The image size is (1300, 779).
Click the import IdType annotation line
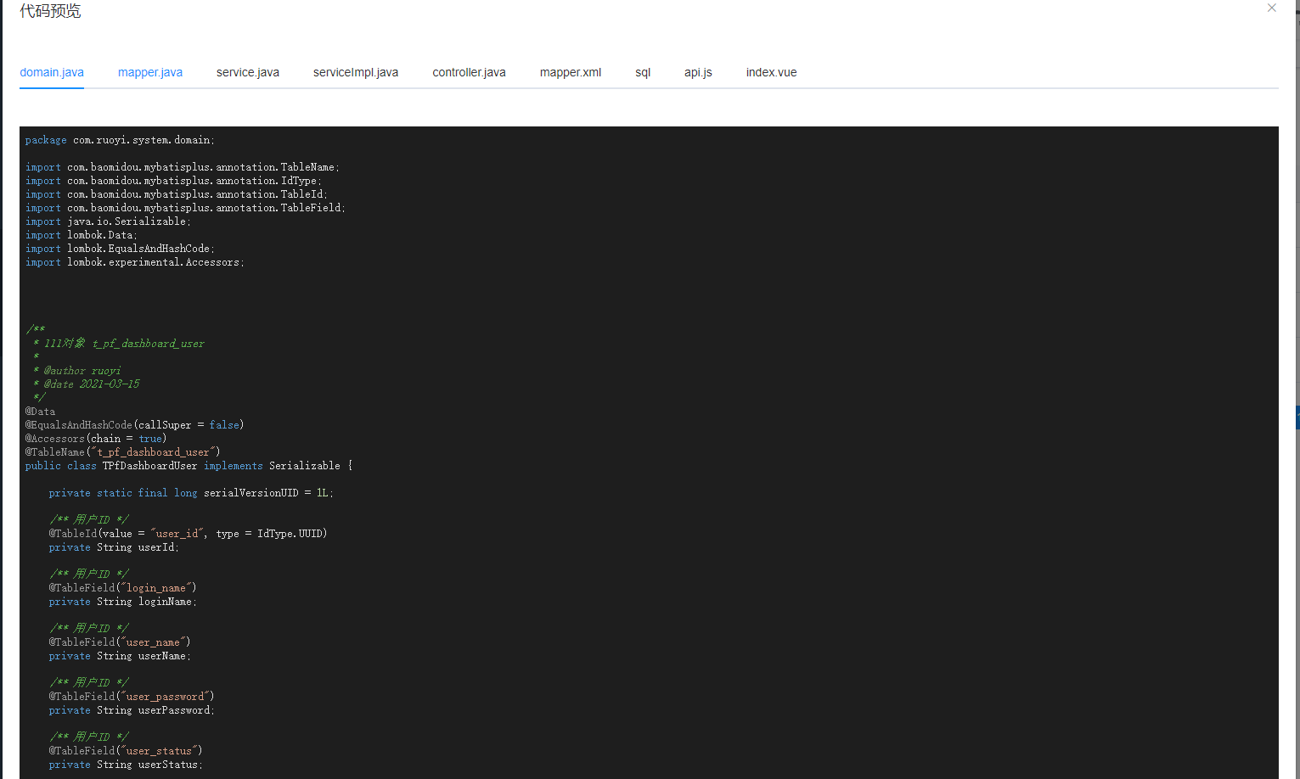click(173, 181)
